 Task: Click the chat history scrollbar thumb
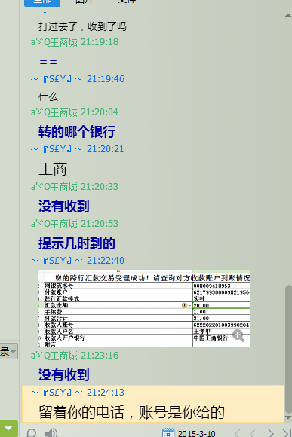[x=288, y=349]
